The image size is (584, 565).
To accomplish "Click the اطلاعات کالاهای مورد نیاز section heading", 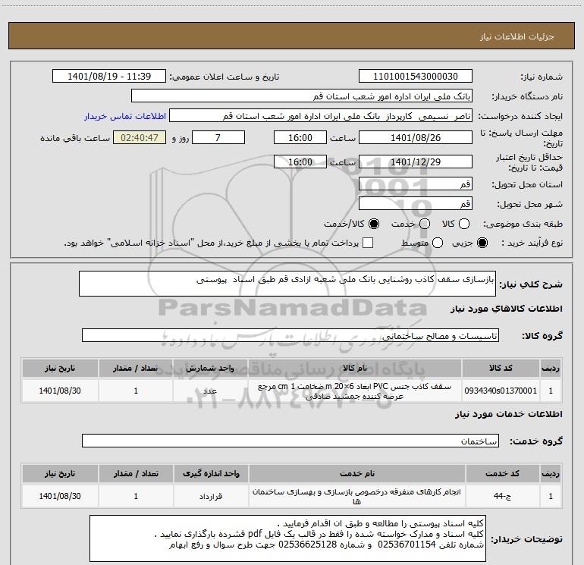I will pos(507,309).
